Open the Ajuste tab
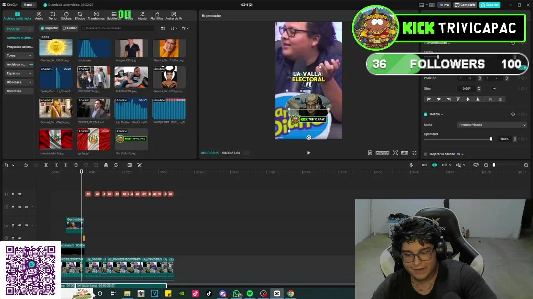Viewport: 533px width, 299px height. (x=142, y=16)
